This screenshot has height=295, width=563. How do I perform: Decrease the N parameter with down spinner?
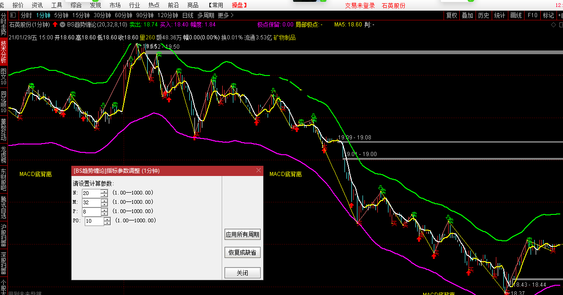pos(104,195)
